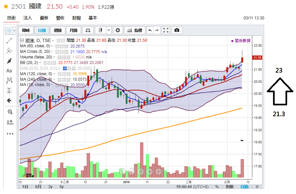Image resolution: width=296 pixels, height=194 pixels.
Task: Take a chart snapshot with camera icon
Action: point(177,31)
